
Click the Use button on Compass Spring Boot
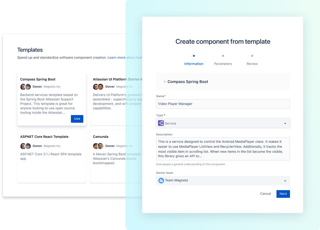[77, 119]
